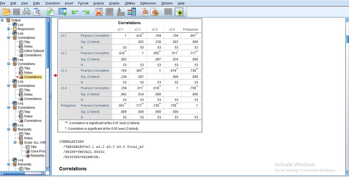Click the greyed Go to Variable down-arrow icon
The width and height of the screenshot is (349, 177).
[121, 12]
